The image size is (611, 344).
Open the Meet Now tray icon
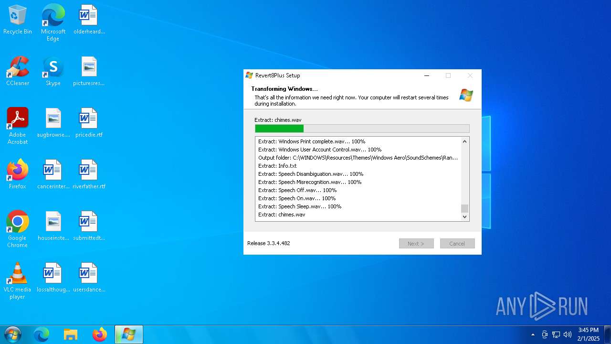[x=545, y=334]
